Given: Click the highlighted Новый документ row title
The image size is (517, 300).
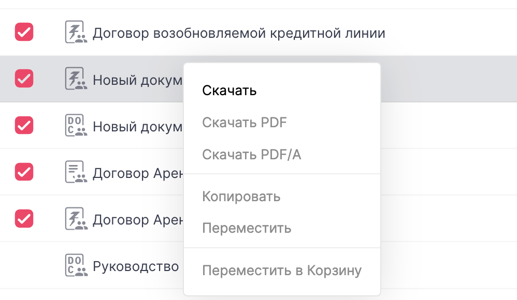Looking at the screenshot, I should tap(137, 80).
